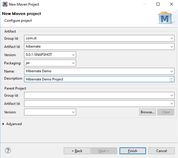This screenshot has height=158, width=178.
Task: Open Parent Project Version dropdown
Action: [73, 112]
